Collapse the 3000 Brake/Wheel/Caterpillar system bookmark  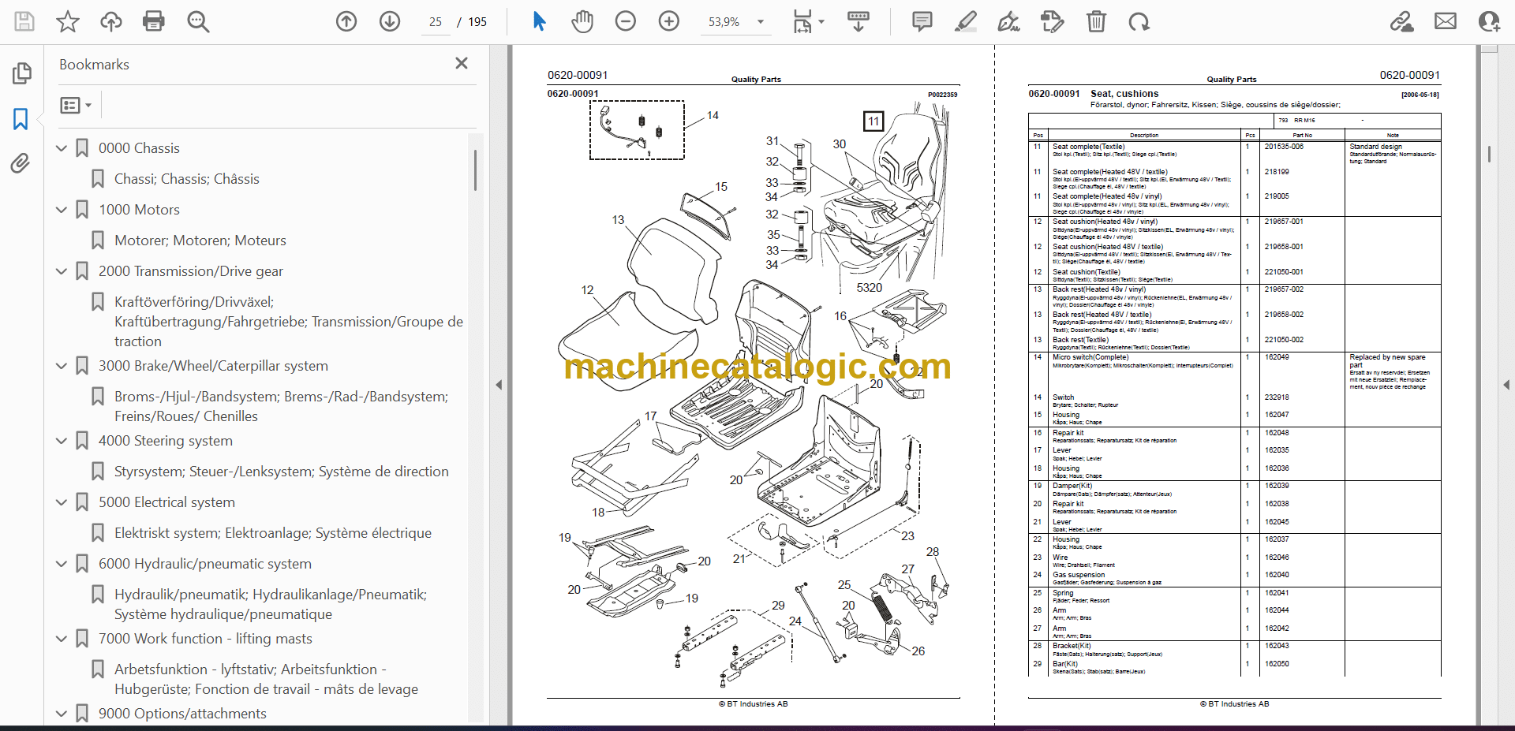click(62, 366)
